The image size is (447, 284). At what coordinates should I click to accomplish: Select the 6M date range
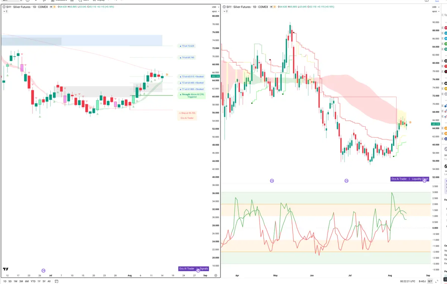tap(27, 281)
